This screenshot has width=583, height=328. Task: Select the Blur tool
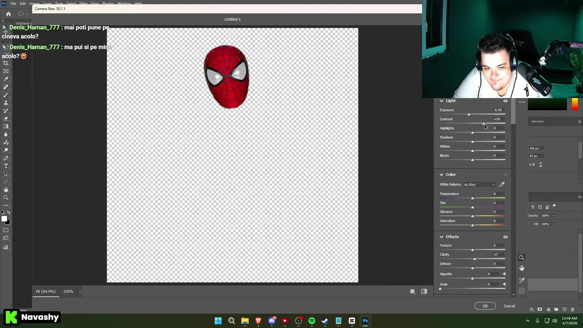(6, 134)
